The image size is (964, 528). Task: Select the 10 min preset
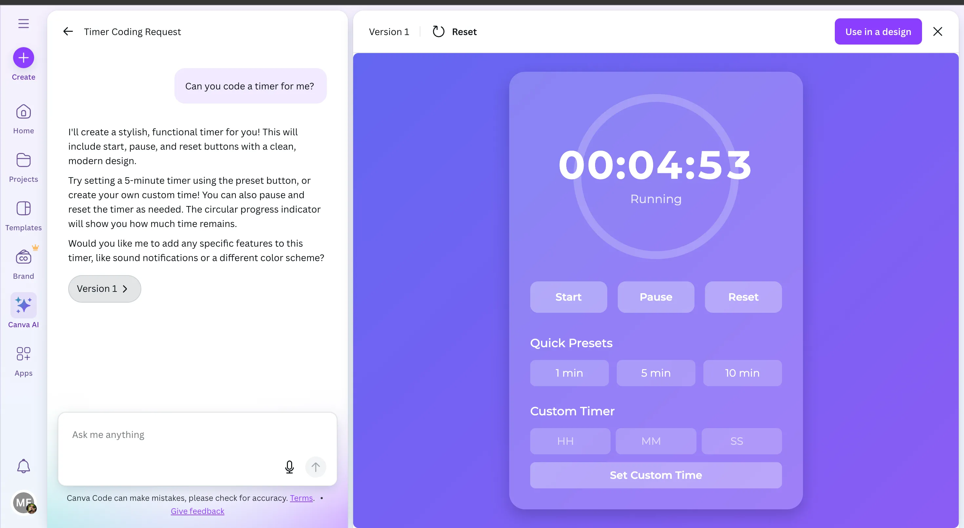[742, 373]
